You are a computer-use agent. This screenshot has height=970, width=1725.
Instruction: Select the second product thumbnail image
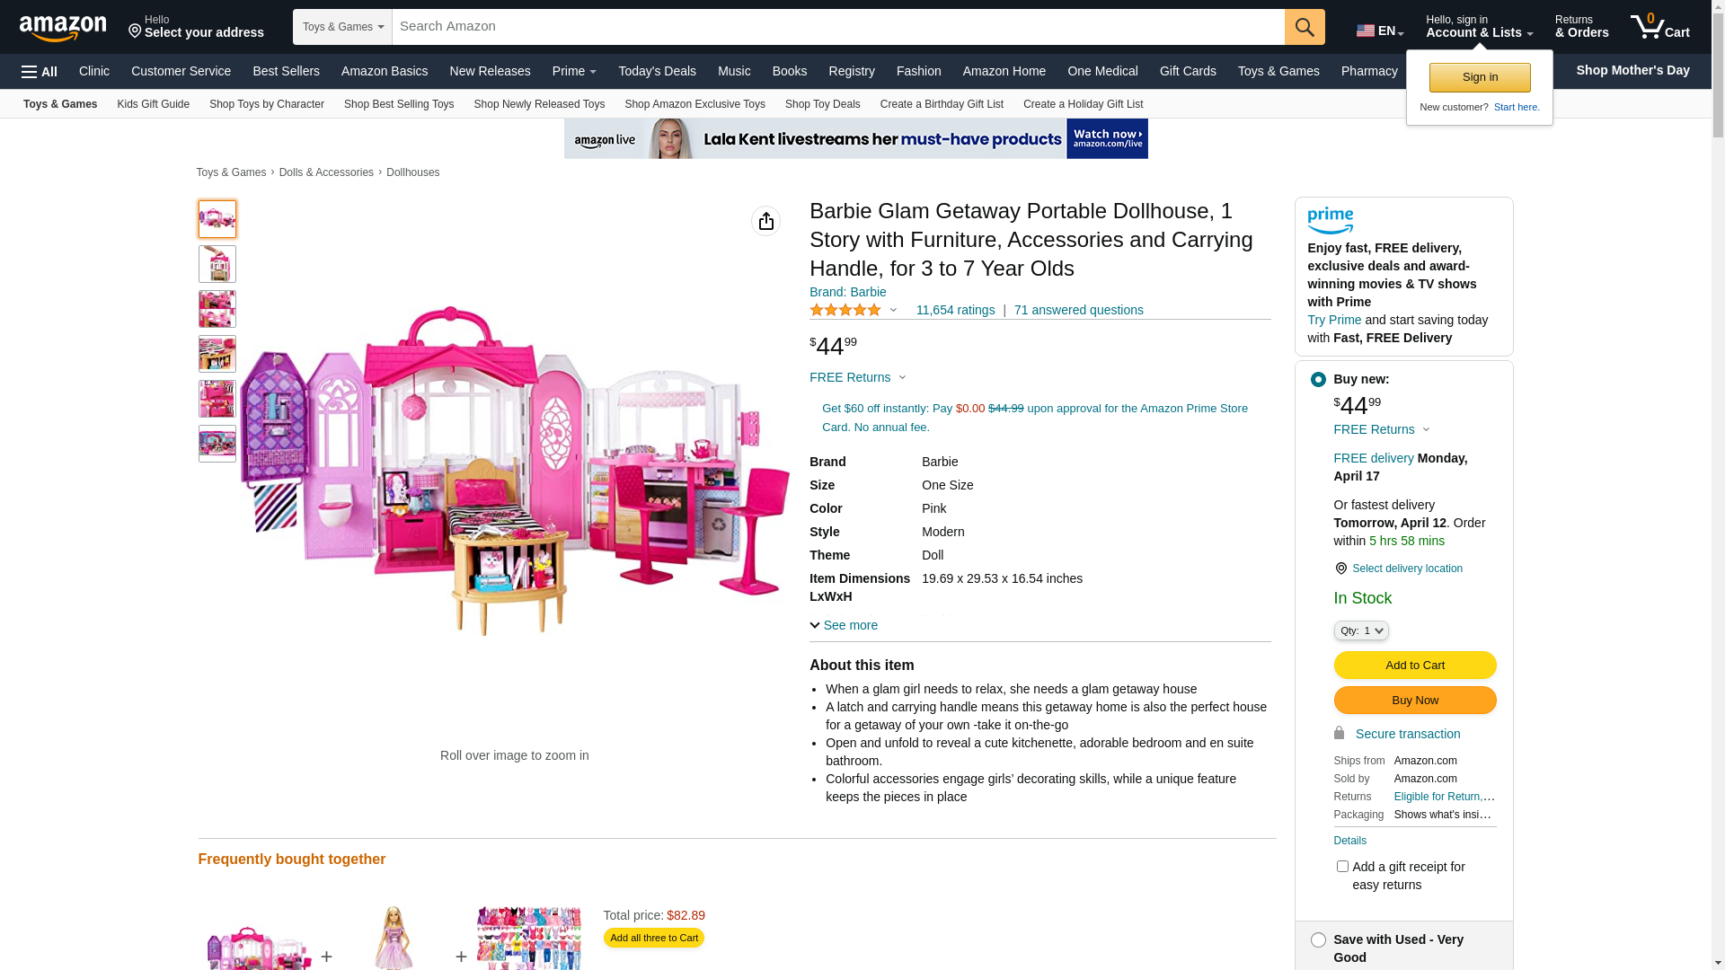pos(217,264)
